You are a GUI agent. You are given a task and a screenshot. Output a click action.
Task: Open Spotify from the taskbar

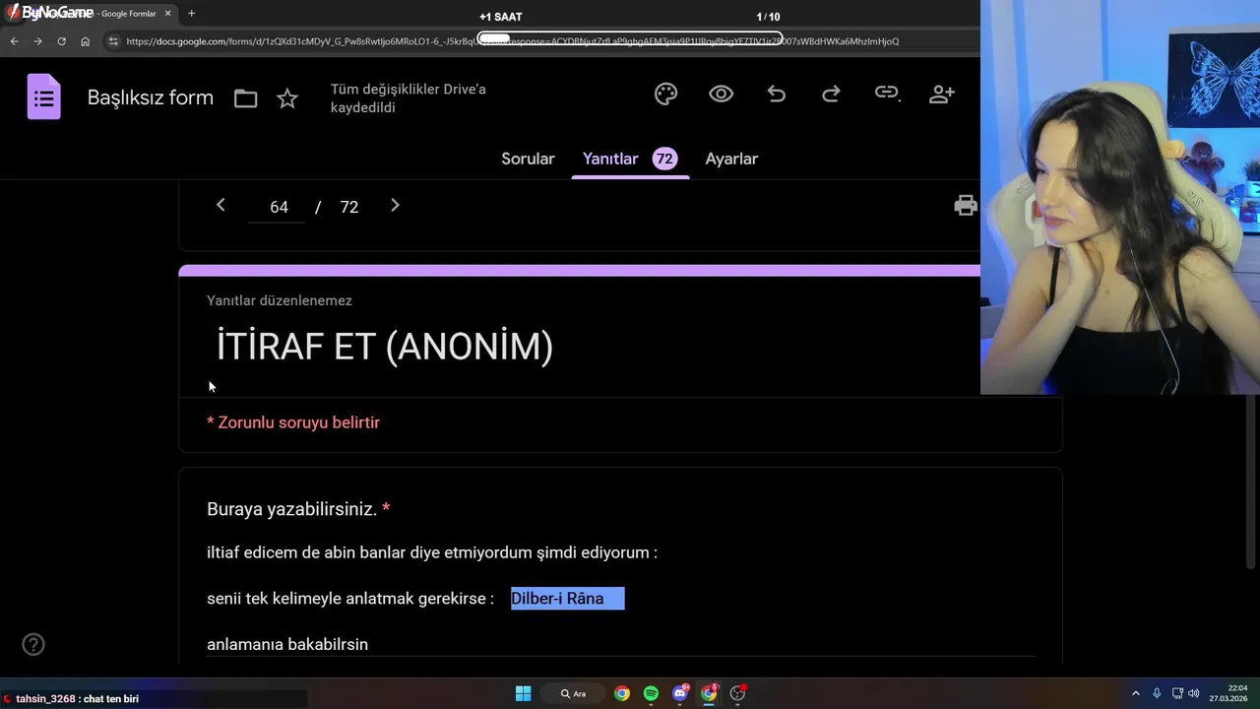[x=651, y=693]
